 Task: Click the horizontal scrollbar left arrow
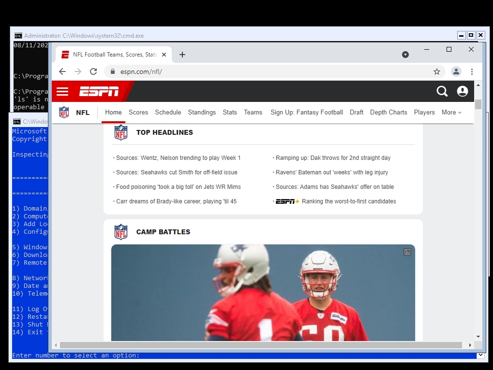pyautogui.click(x=56, y=345)
